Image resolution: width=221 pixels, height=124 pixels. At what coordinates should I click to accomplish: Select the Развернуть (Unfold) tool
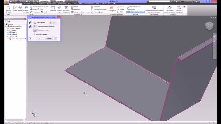pos(76,9)
